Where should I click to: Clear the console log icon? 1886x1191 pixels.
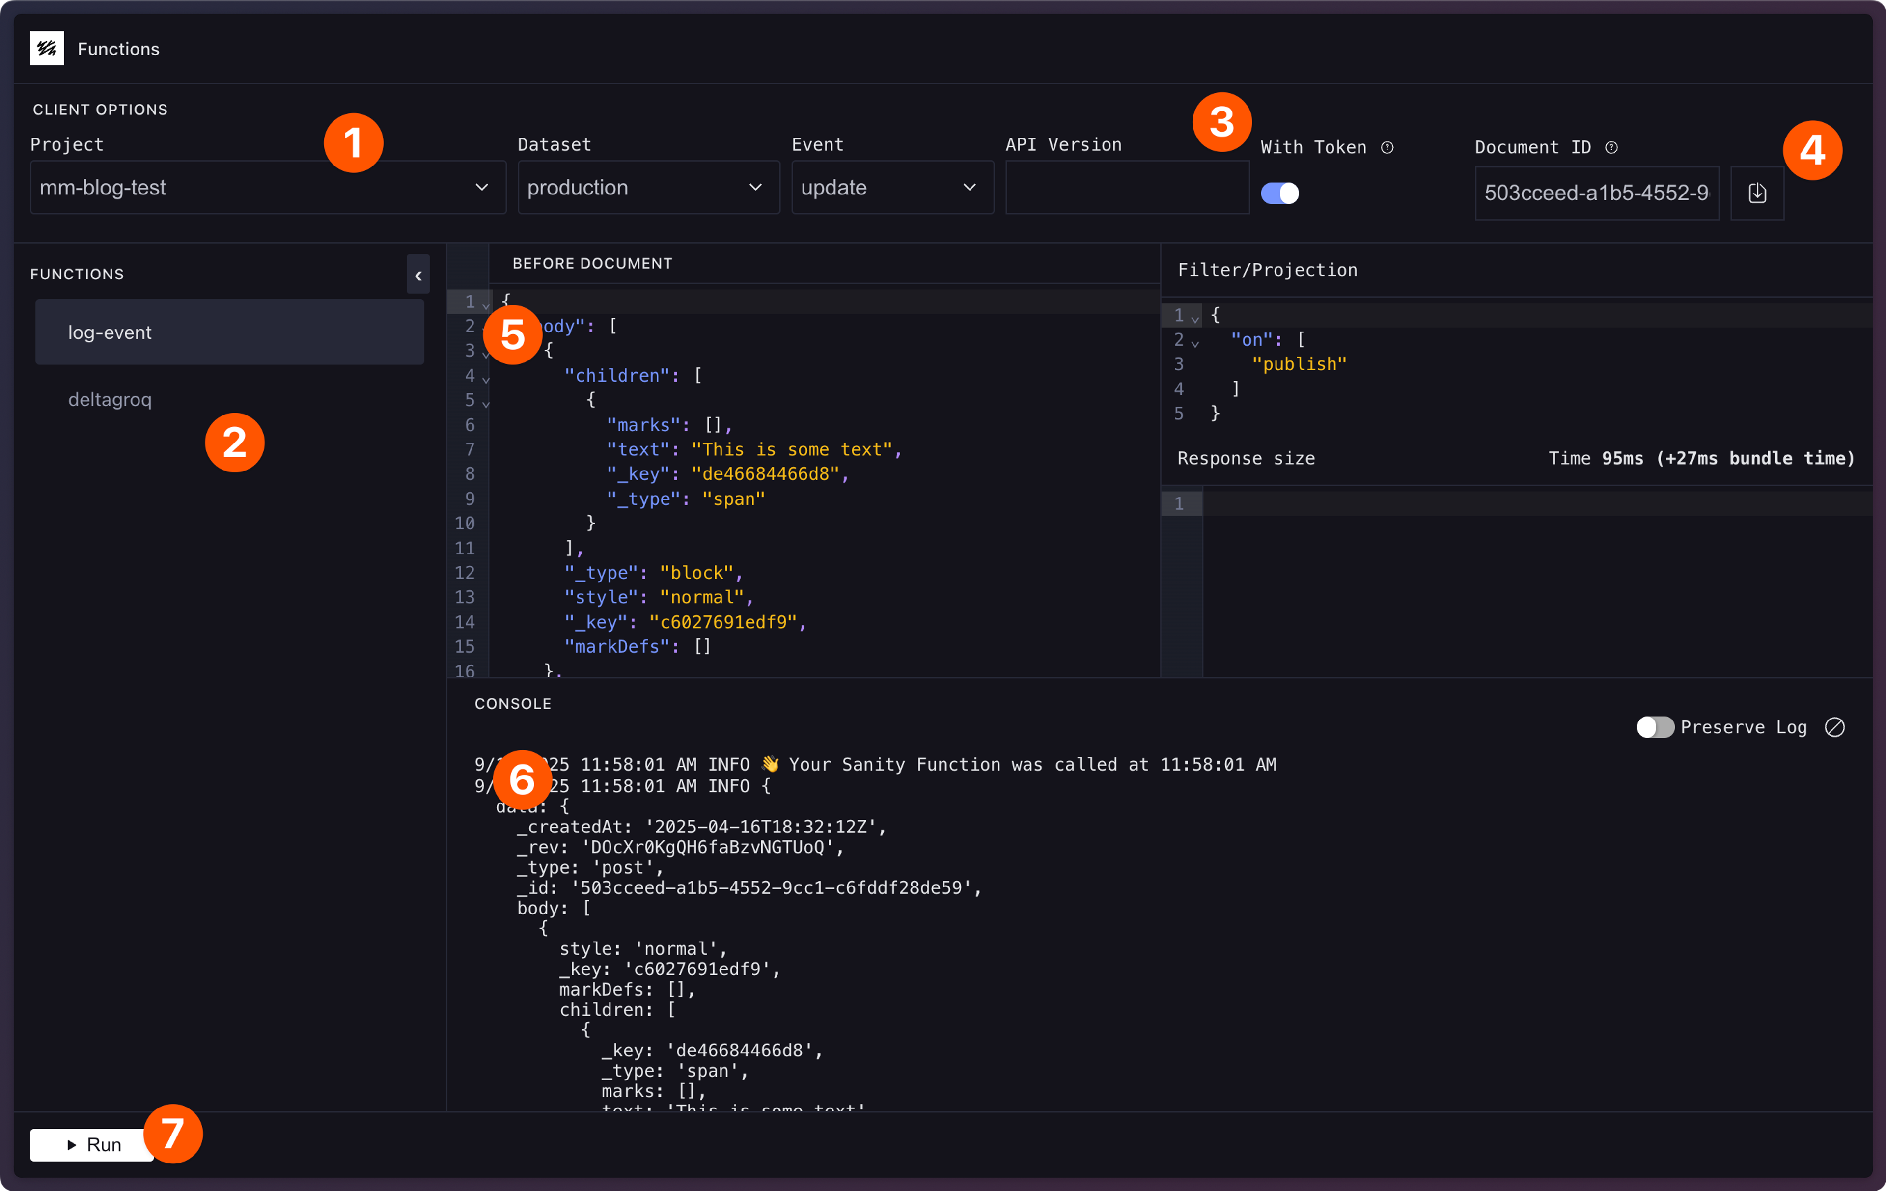click(1834, 727)
